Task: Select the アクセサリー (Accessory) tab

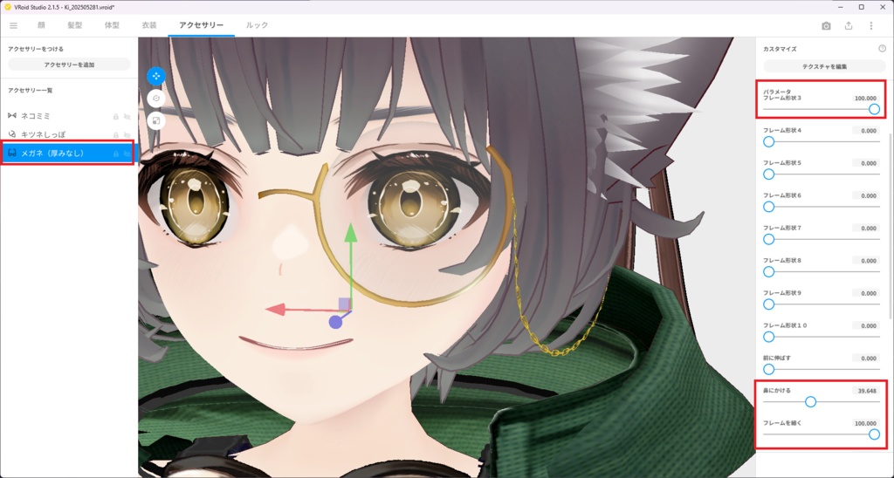Action: 202,25
